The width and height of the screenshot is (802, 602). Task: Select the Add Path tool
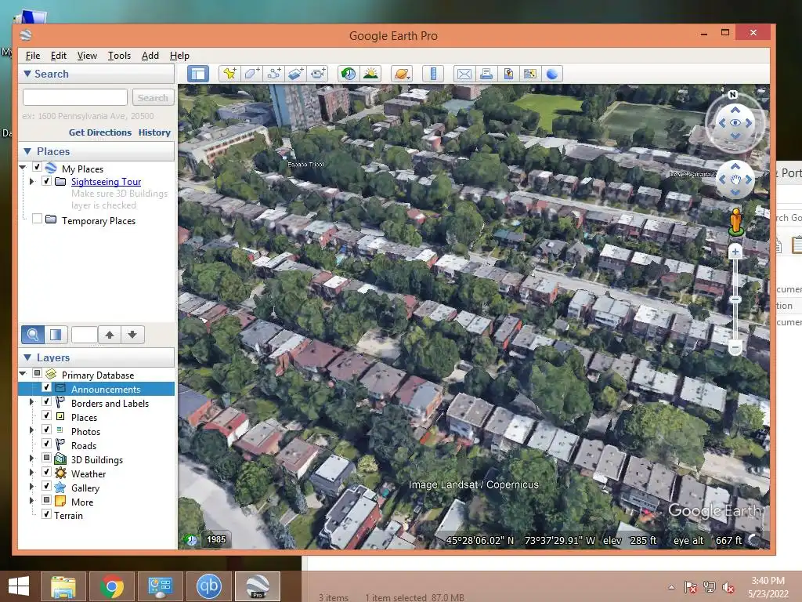273,74
